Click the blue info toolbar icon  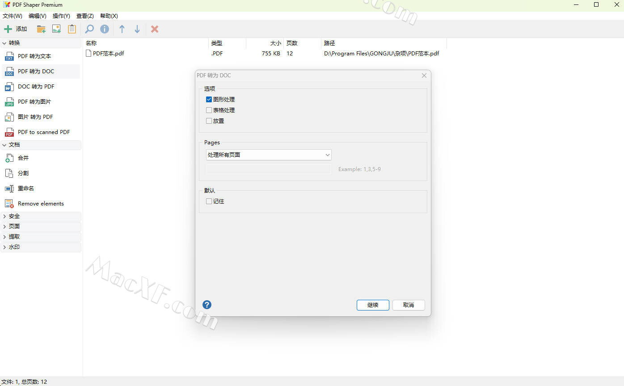105,29
